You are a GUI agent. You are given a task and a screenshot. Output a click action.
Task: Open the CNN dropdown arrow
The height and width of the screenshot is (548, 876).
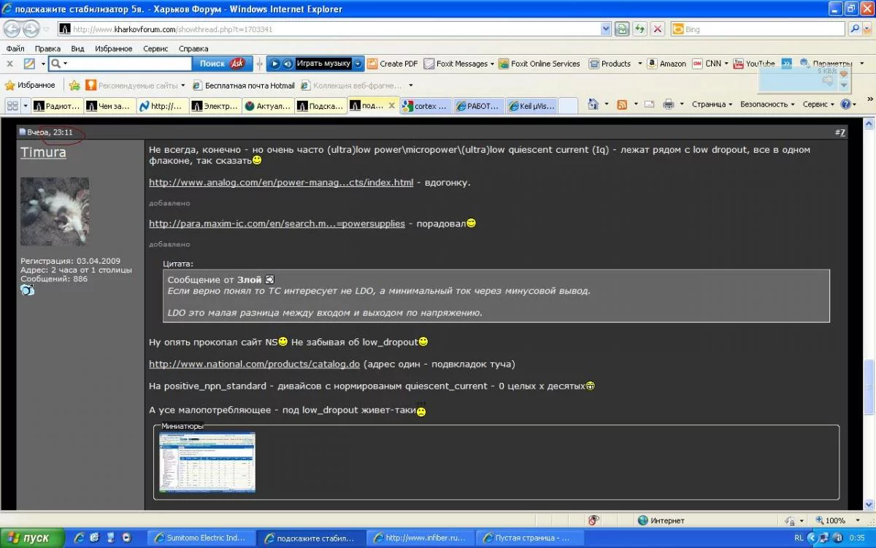click(727, 64)
